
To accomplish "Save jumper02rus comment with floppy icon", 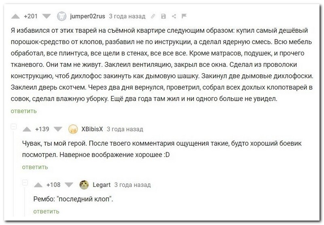I will tap(163, 17).
